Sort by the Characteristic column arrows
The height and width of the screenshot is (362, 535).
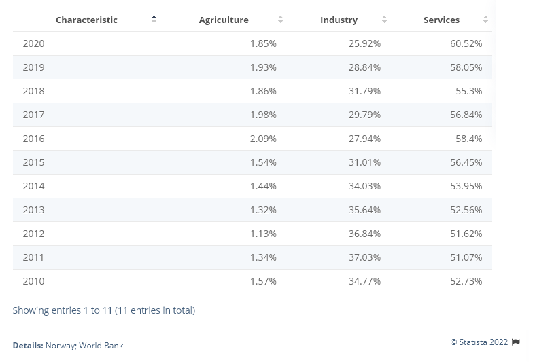pos(154,20)
